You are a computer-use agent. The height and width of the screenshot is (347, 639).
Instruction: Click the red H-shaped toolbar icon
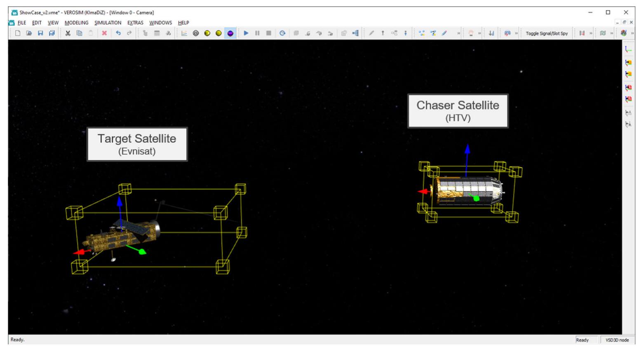tap(582, 33)
